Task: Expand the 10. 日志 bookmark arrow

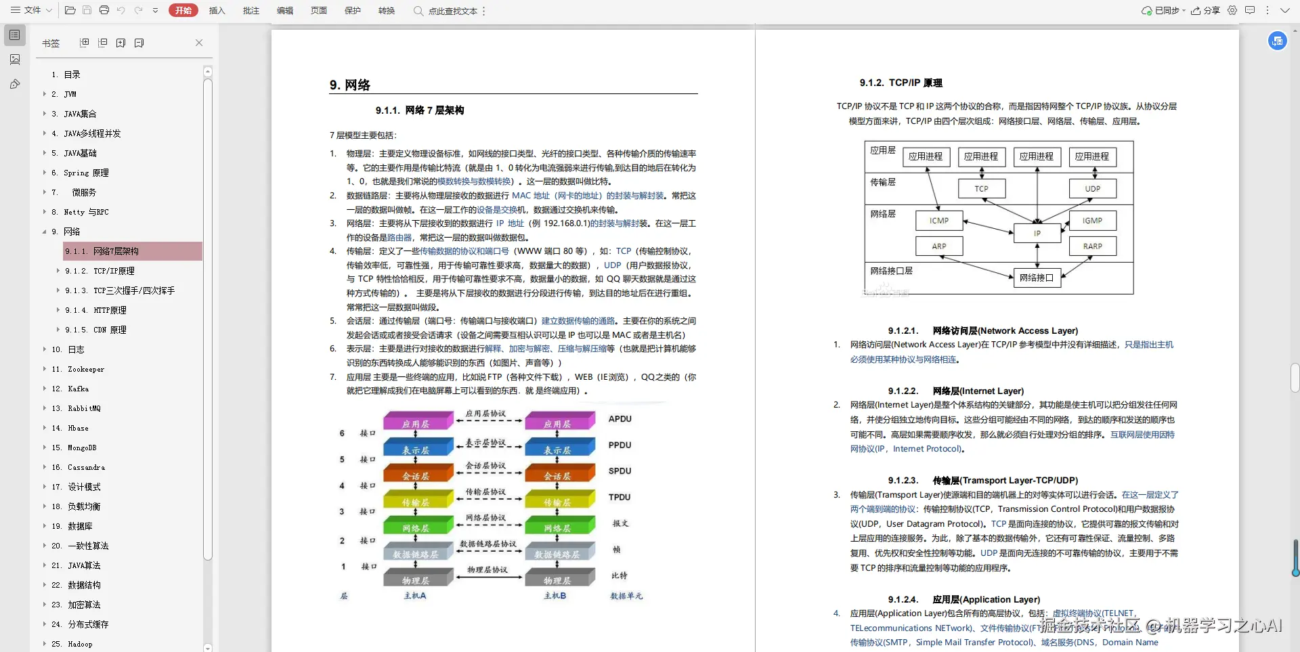Action: click(x=45, y=349)
